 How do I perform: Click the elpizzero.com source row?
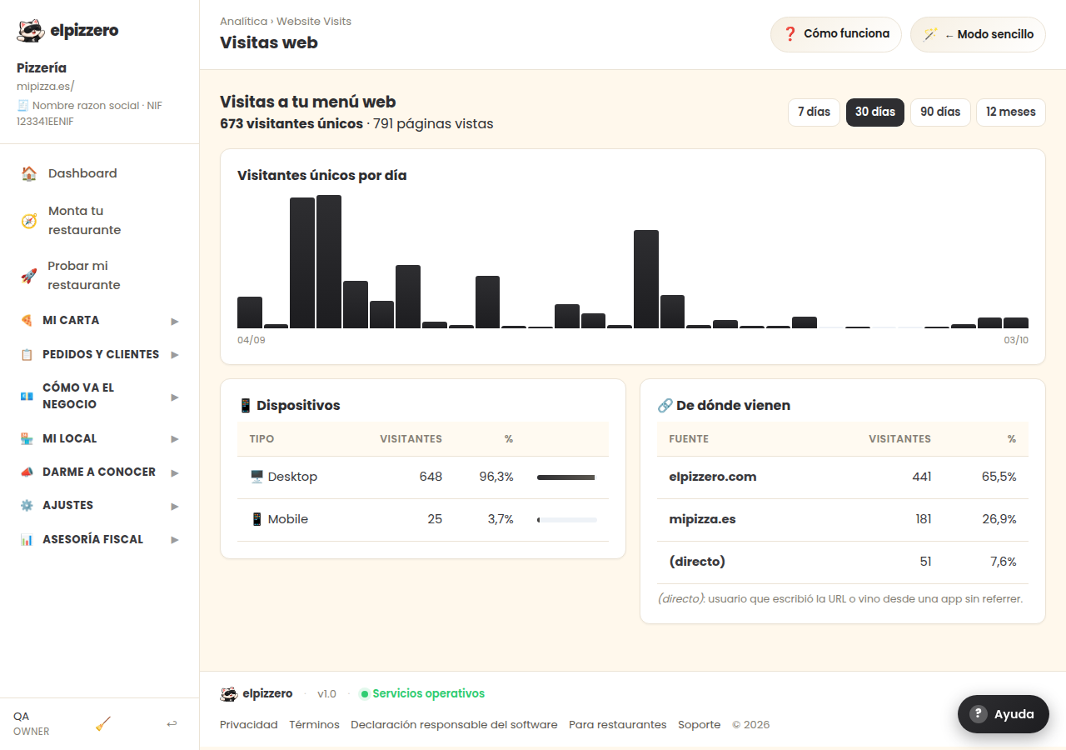(x=843, y=477)
